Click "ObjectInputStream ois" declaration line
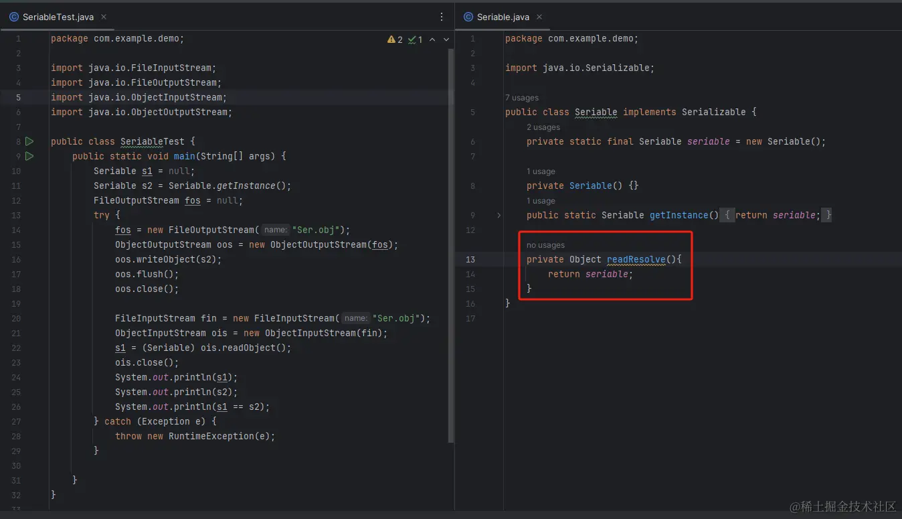The height and width of the screenshot is (519, 902). (x=252, y=333)
